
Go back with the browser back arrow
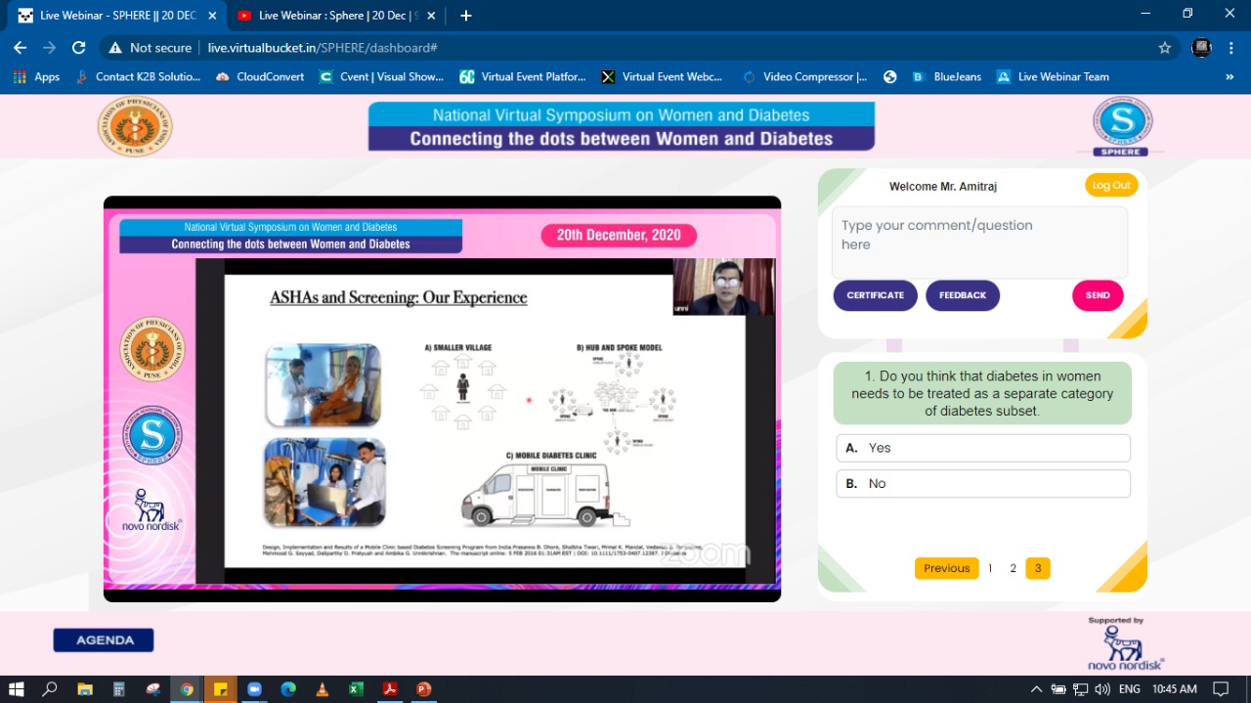pos(20,47)
